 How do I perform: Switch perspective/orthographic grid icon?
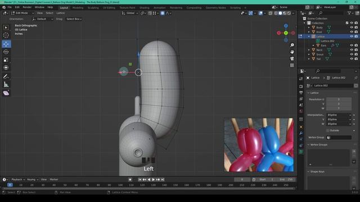coord(292,65)
